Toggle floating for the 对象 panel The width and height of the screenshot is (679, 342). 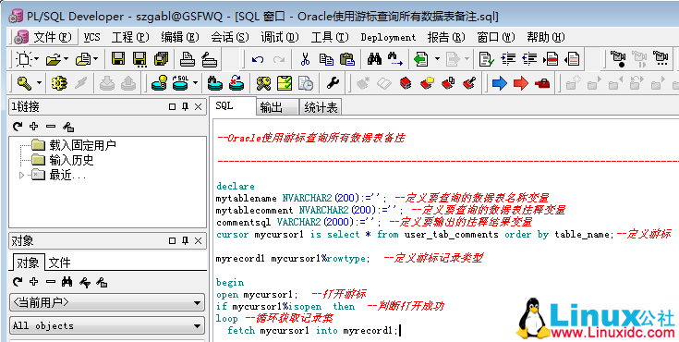(x=173, y=240)
